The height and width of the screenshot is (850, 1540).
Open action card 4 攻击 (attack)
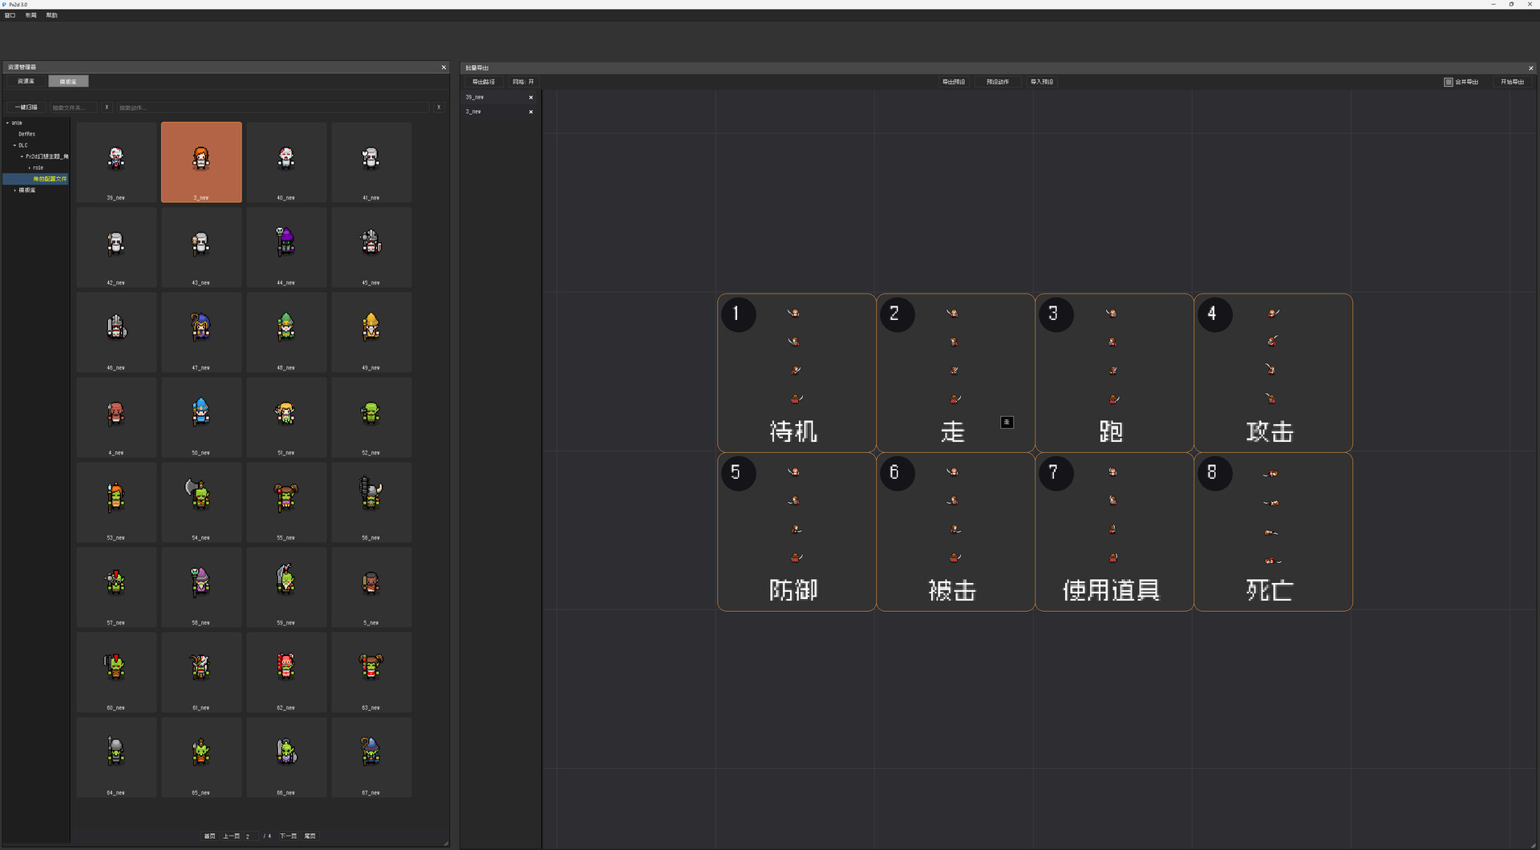coord(1273,373)
